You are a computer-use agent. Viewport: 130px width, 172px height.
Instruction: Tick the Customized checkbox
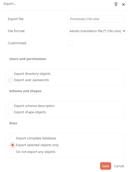(x=70, y=43)
